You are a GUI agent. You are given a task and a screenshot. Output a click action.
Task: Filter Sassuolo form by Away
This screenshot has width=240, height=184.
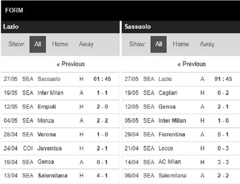pos(207,44)
